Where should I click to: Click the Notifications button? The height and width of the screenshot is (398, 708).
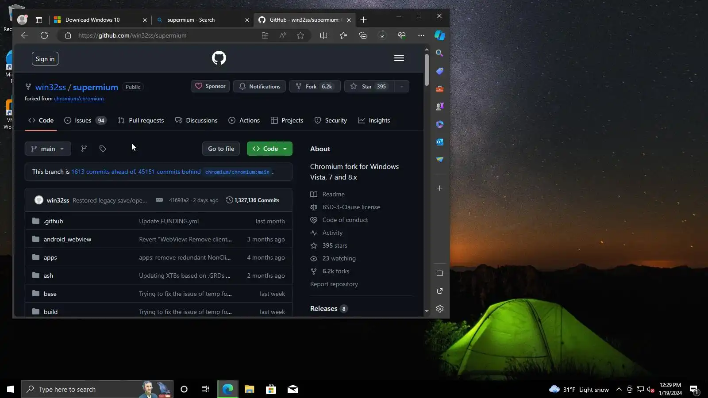[x=260, y=87]
